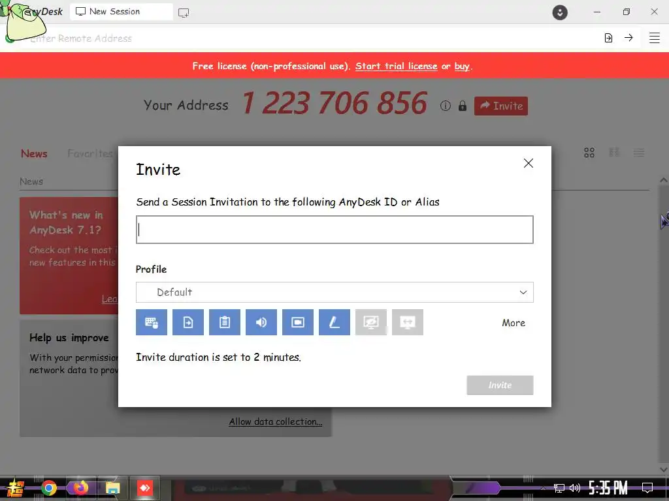Image resolution: width=669 pixels, height=501 pixels.
Task: Select the list view icon
Action: click(x=639, y=153)
